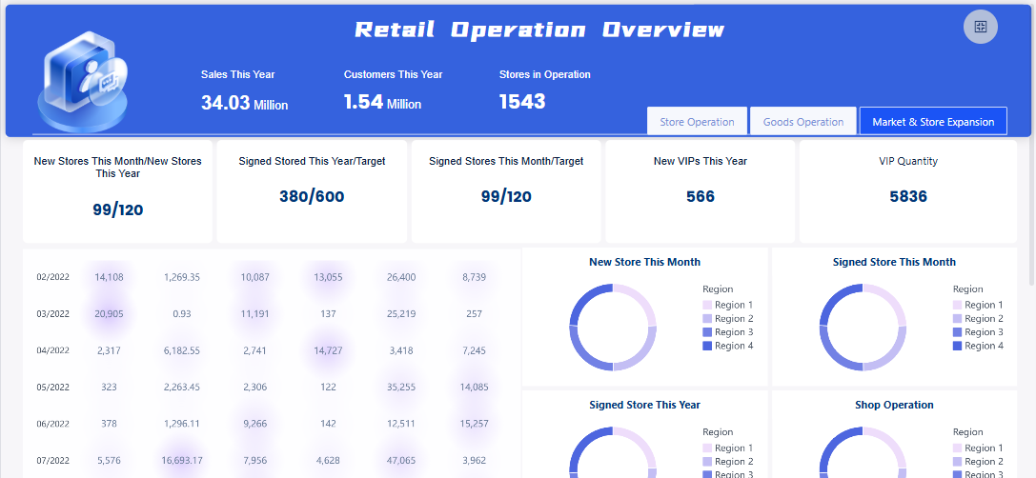The height and width of the screenshot is (478, 1036).
Task: Select the 03/2022 row label
Action: [52, 314]
